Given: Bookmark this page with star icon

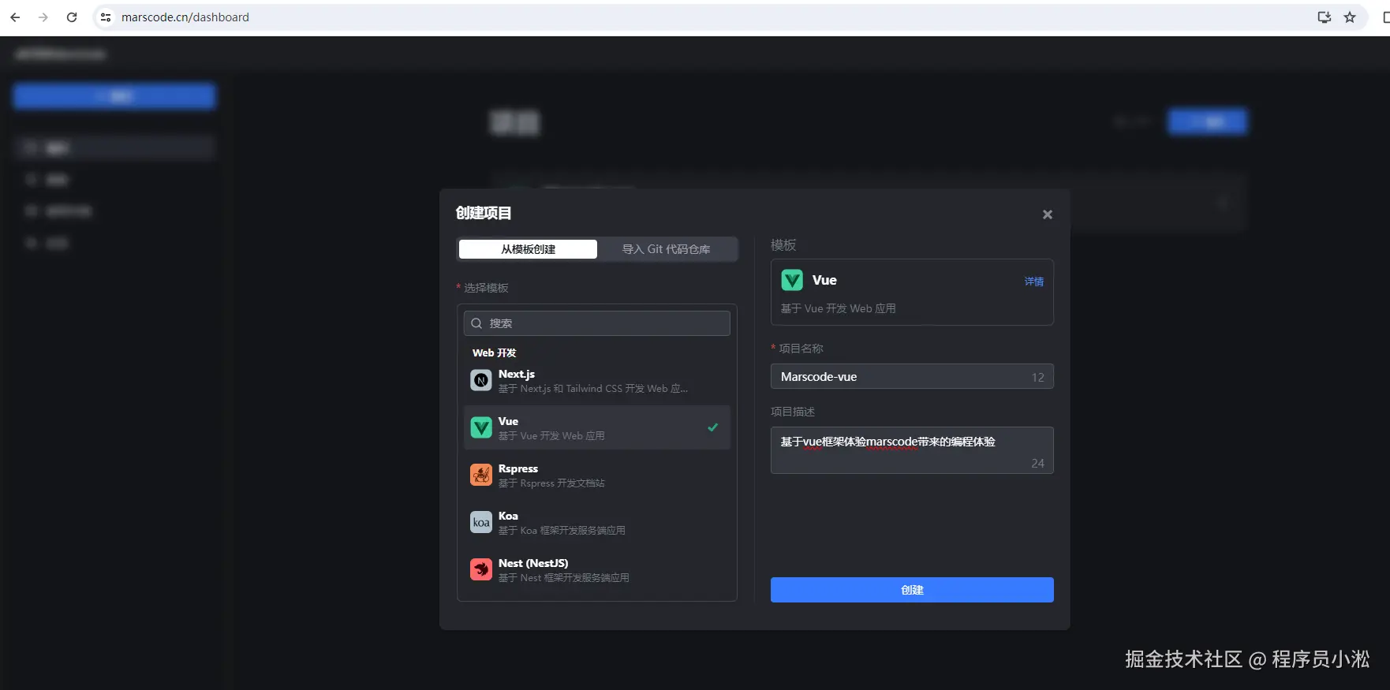Looking at the screenshot, I should [1350, 17].
